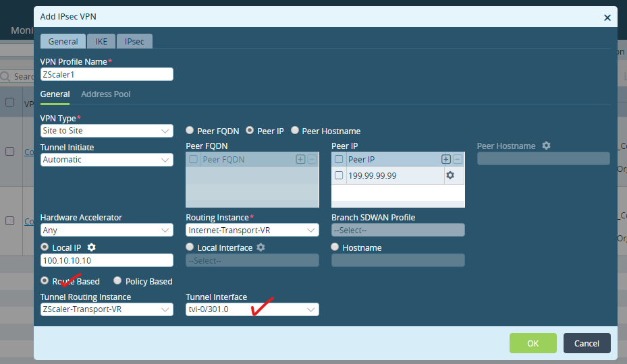Screen dimensions: 627x364
Task: Confirm with the OK button
Action: 533,343
